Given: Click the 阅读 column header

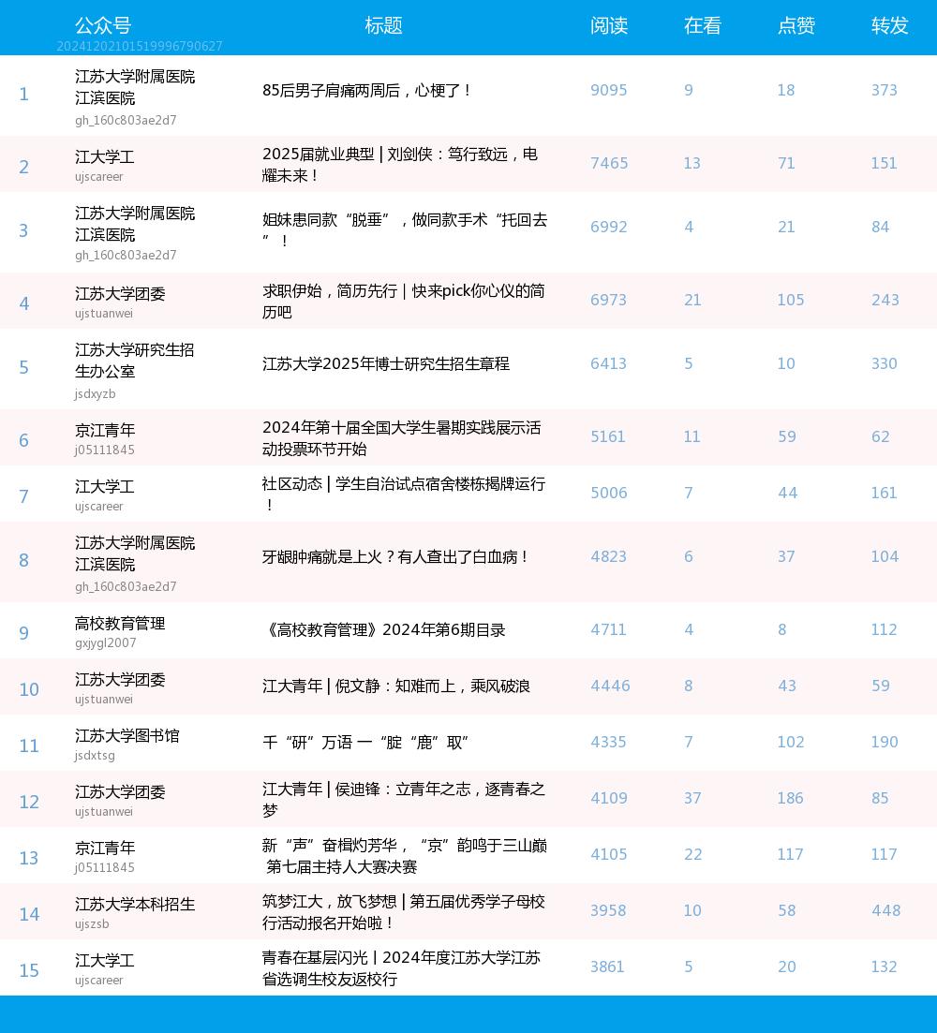Looking at the screenshot, I should (x=608, y=26).
